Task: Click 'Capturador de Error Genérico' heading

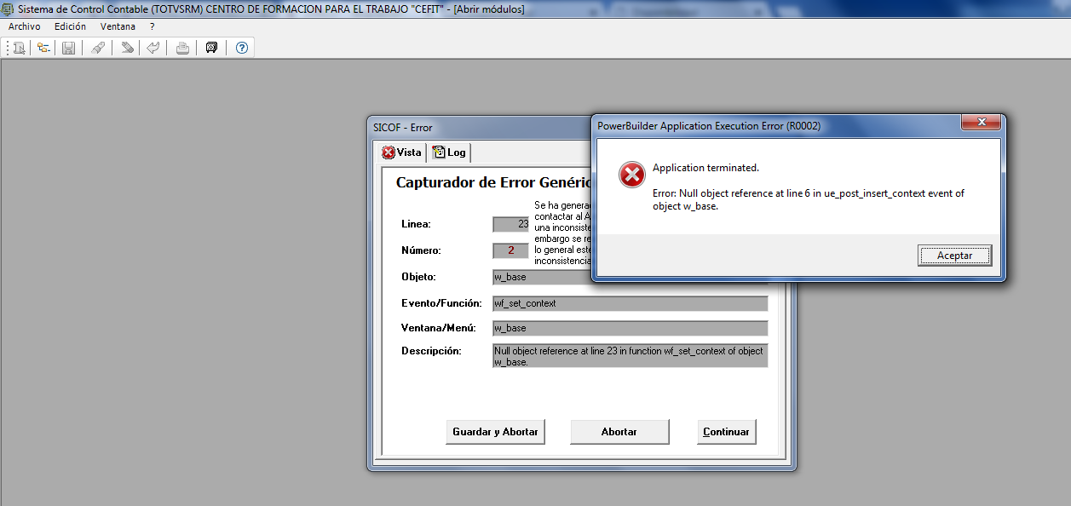Action: tap(492, 182)
